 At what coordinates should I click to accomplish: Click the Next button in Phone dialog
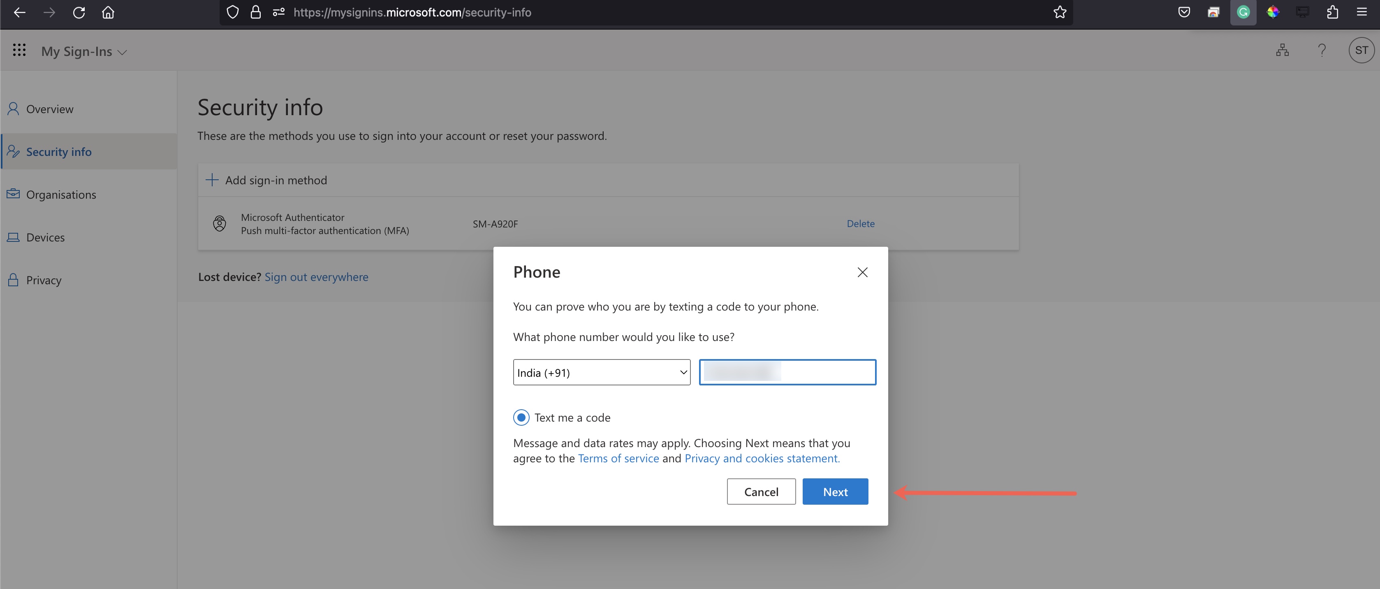click(835, 491)
